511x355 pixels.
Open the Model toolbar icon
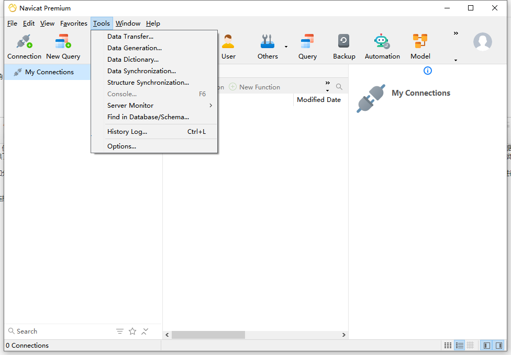[420, 47]
